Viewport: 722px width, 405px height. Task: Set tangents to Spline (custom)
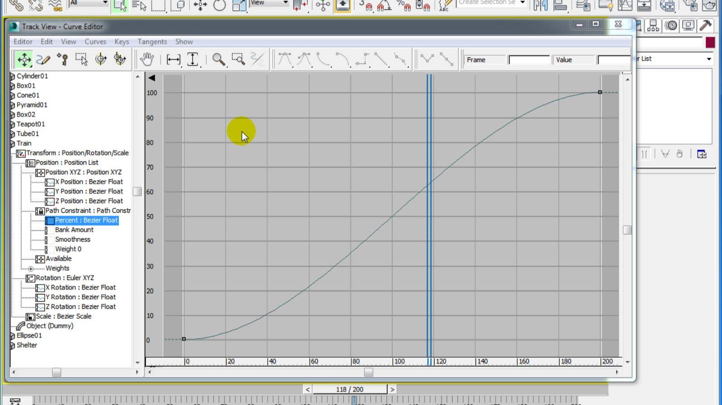pos(305,59)
